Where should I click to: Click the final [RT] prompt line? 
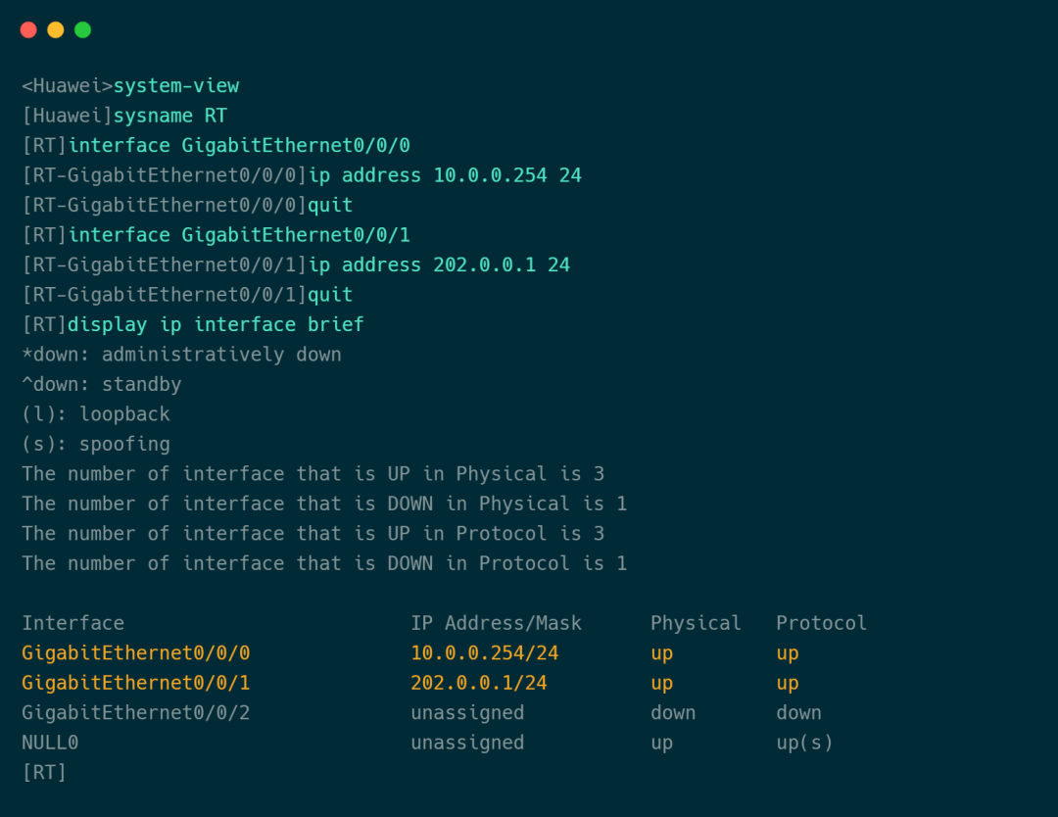point(44,773)
